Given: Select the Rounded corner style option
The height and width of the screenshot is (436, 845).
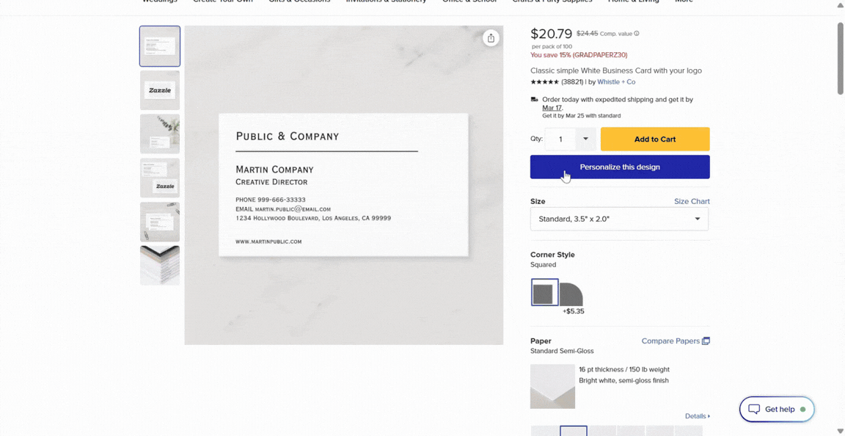Looking at the screenshot, I should [x=571, y=294].
